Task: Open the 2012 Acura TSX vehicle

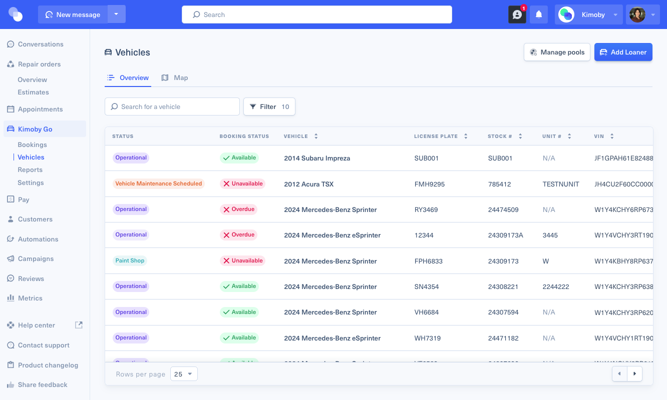Action: click(x=308, y=184)
